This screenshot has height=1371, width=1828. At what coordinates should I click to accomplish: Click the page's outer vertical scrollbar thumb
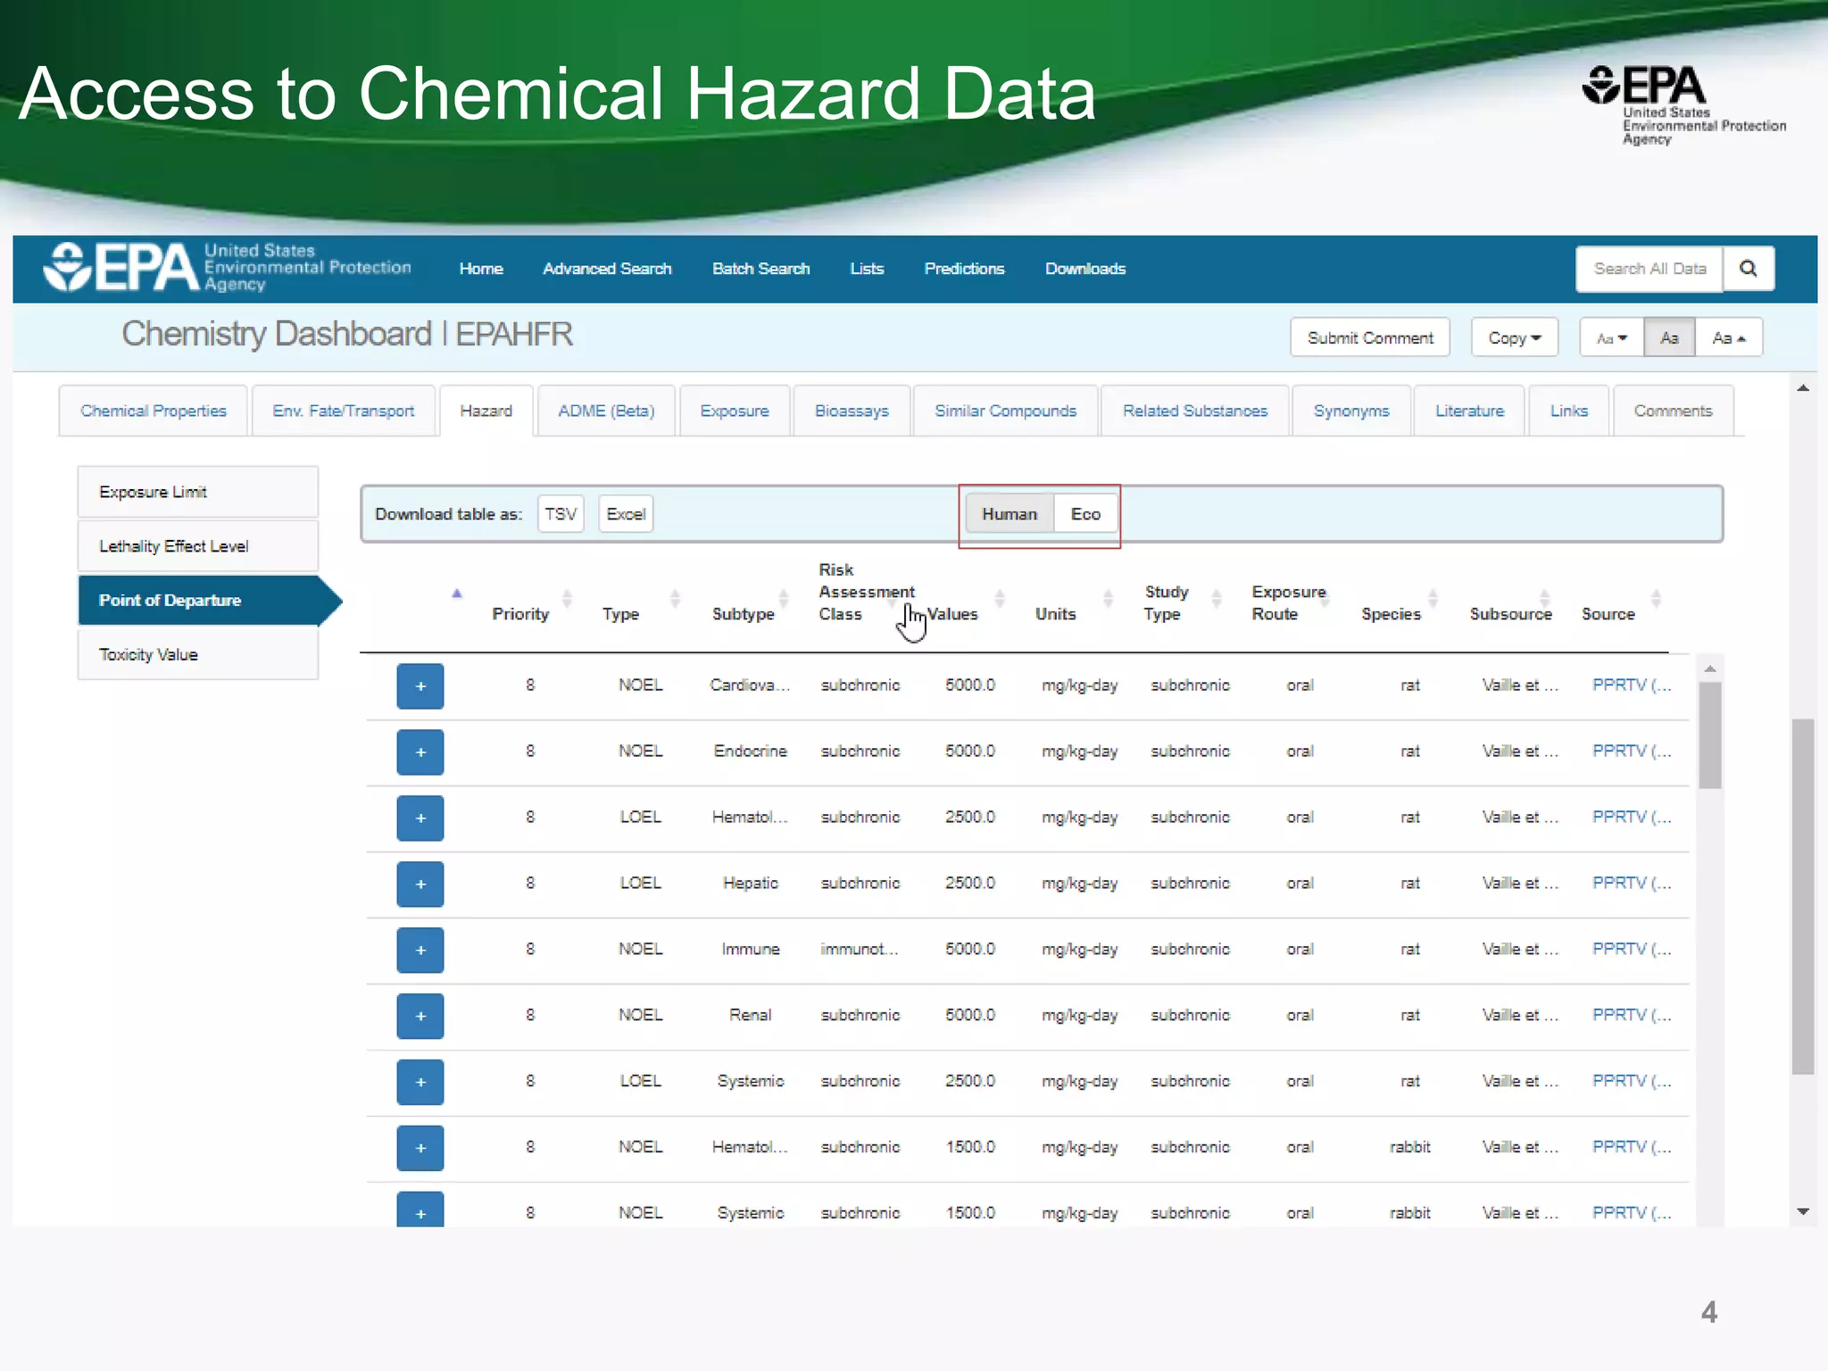click(x=1803, y=896)
